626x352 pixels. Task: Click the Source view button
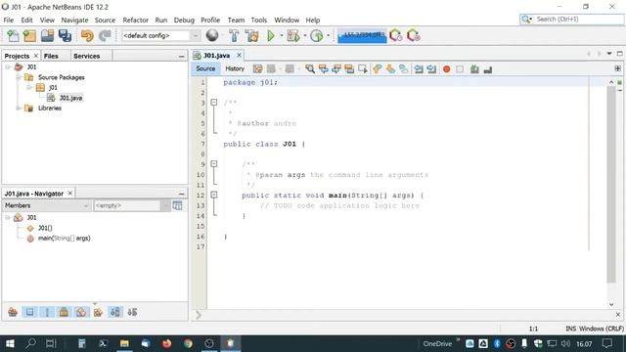click(x=205, y=68)
